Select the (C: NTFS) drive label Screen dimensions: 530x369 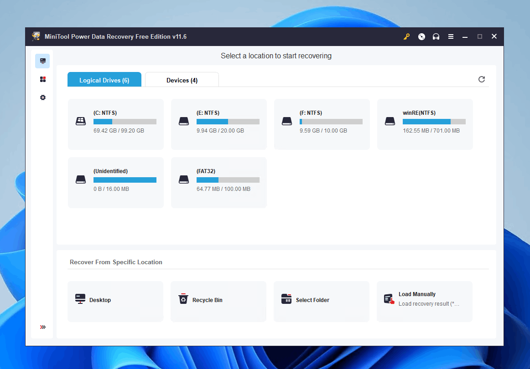pyautogui.click(x=105, y=113)
